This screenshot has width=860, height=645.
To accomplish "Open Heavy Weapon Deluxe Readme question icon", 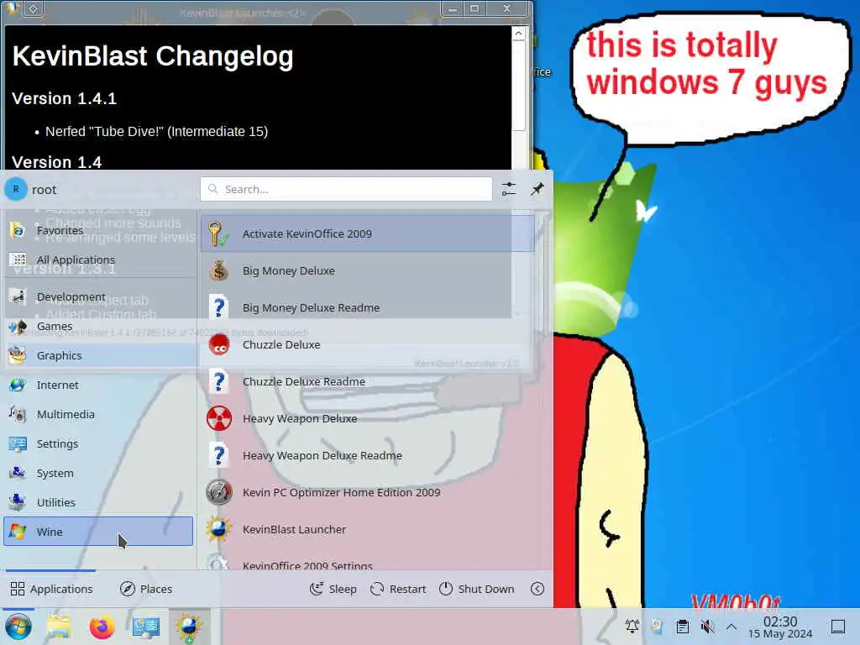I will [219, 455].
